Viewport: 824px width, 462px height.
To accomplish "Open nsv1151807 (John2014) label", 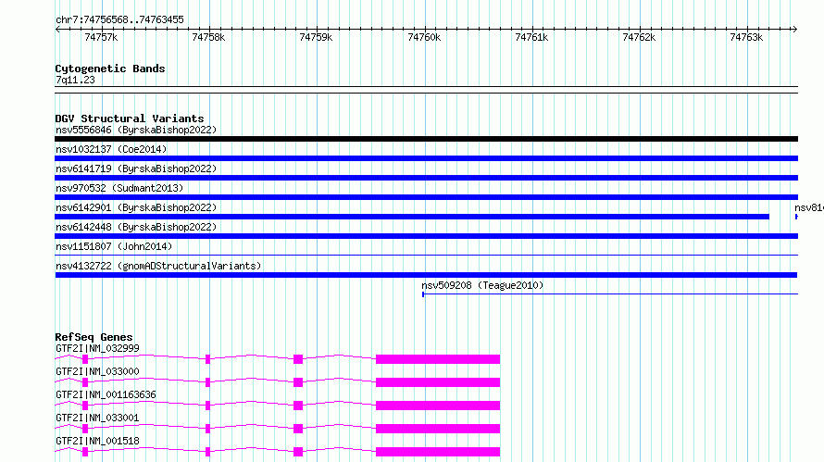I will click(x=114, y=246).
